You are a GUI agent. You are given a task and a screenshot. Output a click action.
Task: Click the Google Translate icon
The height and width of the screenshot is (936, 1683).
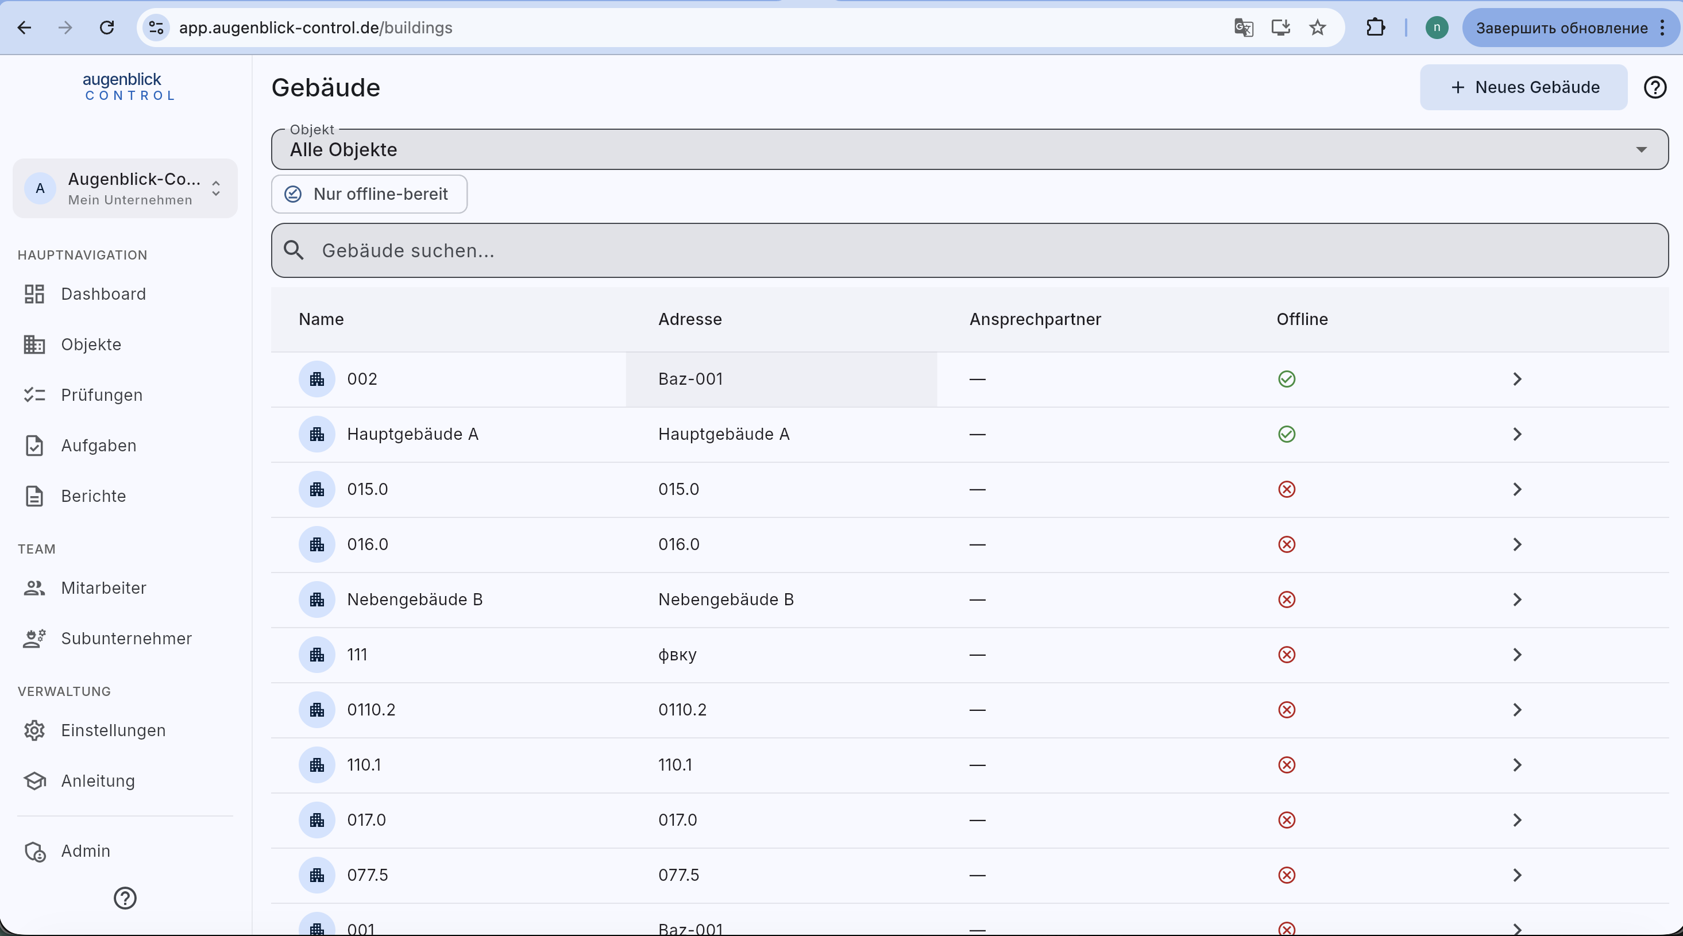pyautogui.click(x=1244, y=28)
